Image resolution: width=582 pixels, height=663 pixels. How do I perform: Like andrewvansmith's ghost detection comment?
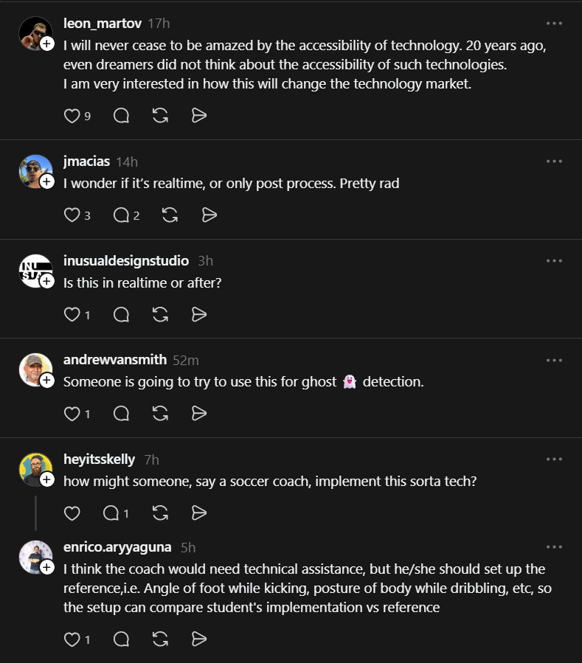[71, 414]
